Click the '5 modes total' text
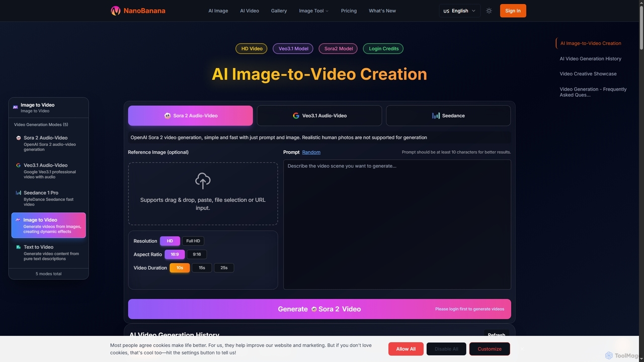The width and height of the screenshot is (644, 362). point(48,274)
